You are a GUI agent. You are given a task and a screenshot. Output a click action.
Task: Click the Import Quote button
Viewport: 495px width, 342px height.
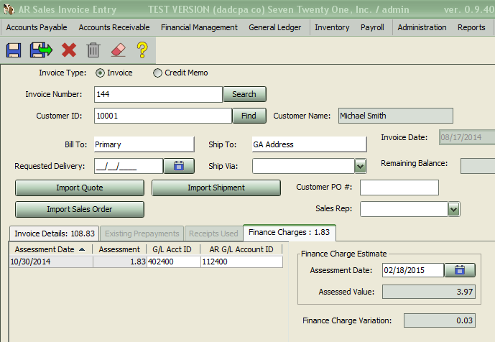tap(80, 188)
